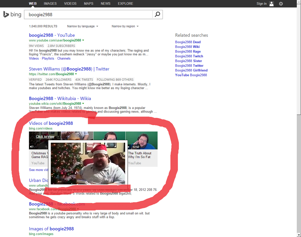301x237 pixels.
Task: Expand the Narrow by language dropdown
Action: [82, 26]
